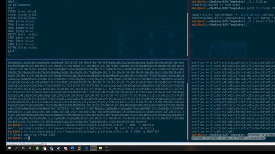Click the 'Fuzzing crashed at 2500 bytes' line
The image size is (275, 154).
click(x=216, y=5)
